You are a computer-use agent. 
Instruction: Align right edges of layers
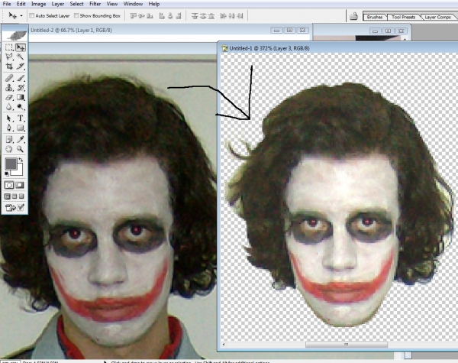179,16
